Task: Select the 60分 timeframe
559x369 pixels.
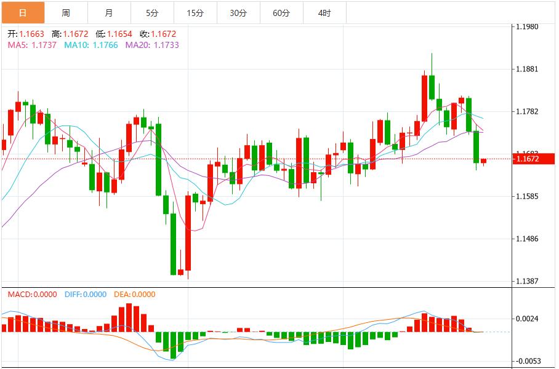Action: click(281, 11)
